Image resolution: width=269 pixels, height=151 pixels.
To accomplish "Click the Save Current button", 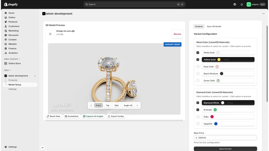I will (x=225, y=149).
